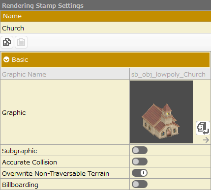The height and width of the screenshot is (190, 211).
Task: Click the gray arrow beside the graphic
Action: tap(206, 140)
